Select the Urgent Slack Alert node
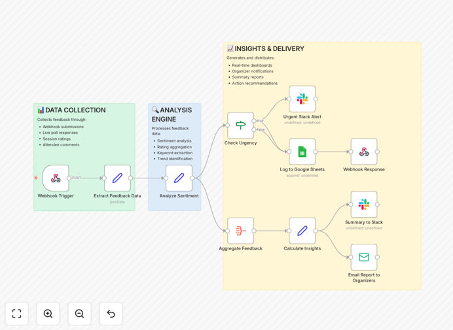Viewport: 453px width, 330px height. click(302, 99)
